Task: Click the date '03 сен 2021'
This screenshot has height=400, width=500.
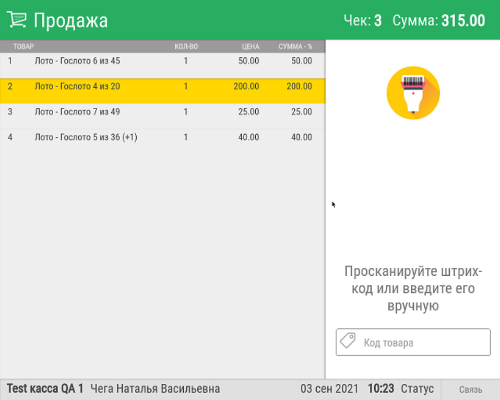Action: coord(329,389)
